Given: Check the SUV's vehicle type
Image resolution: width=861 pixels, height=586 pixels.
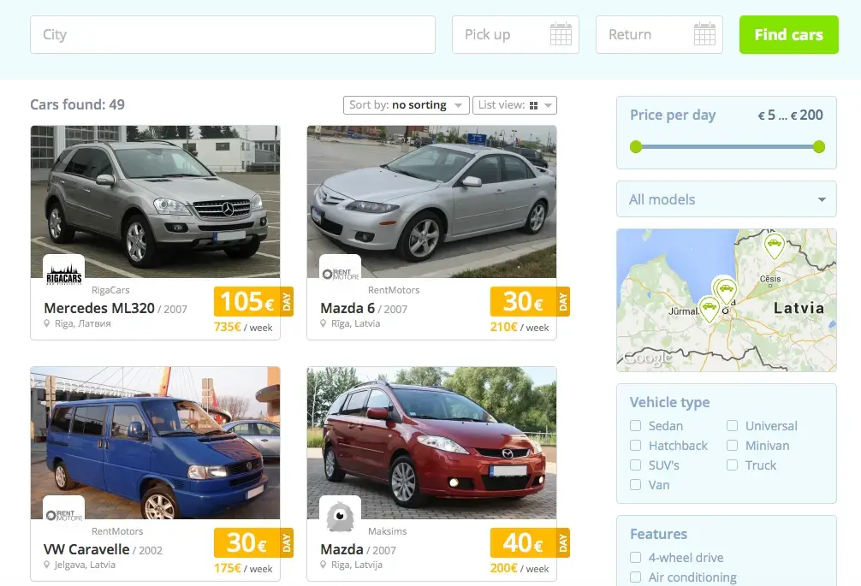Looking at the screenshot, I should point(635,465).
